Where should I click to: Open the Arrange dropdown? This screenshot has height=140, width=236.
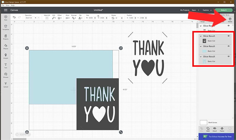(x=74, y=18)
